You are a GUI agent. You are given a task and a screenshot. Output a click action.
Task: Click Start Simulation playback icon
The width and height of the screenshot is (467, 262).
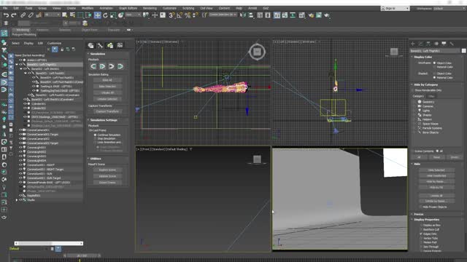tap(102, 66)
